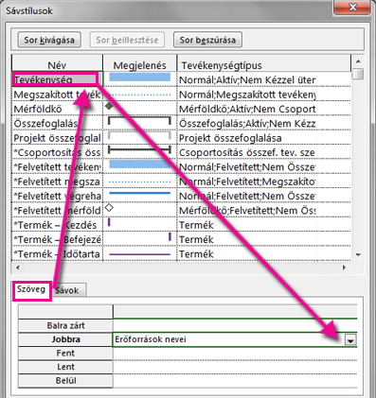Click the greyed Sor beillesztése button
Image resolution: width=376 pixels, height=398 pixels.
pos(127,40)
